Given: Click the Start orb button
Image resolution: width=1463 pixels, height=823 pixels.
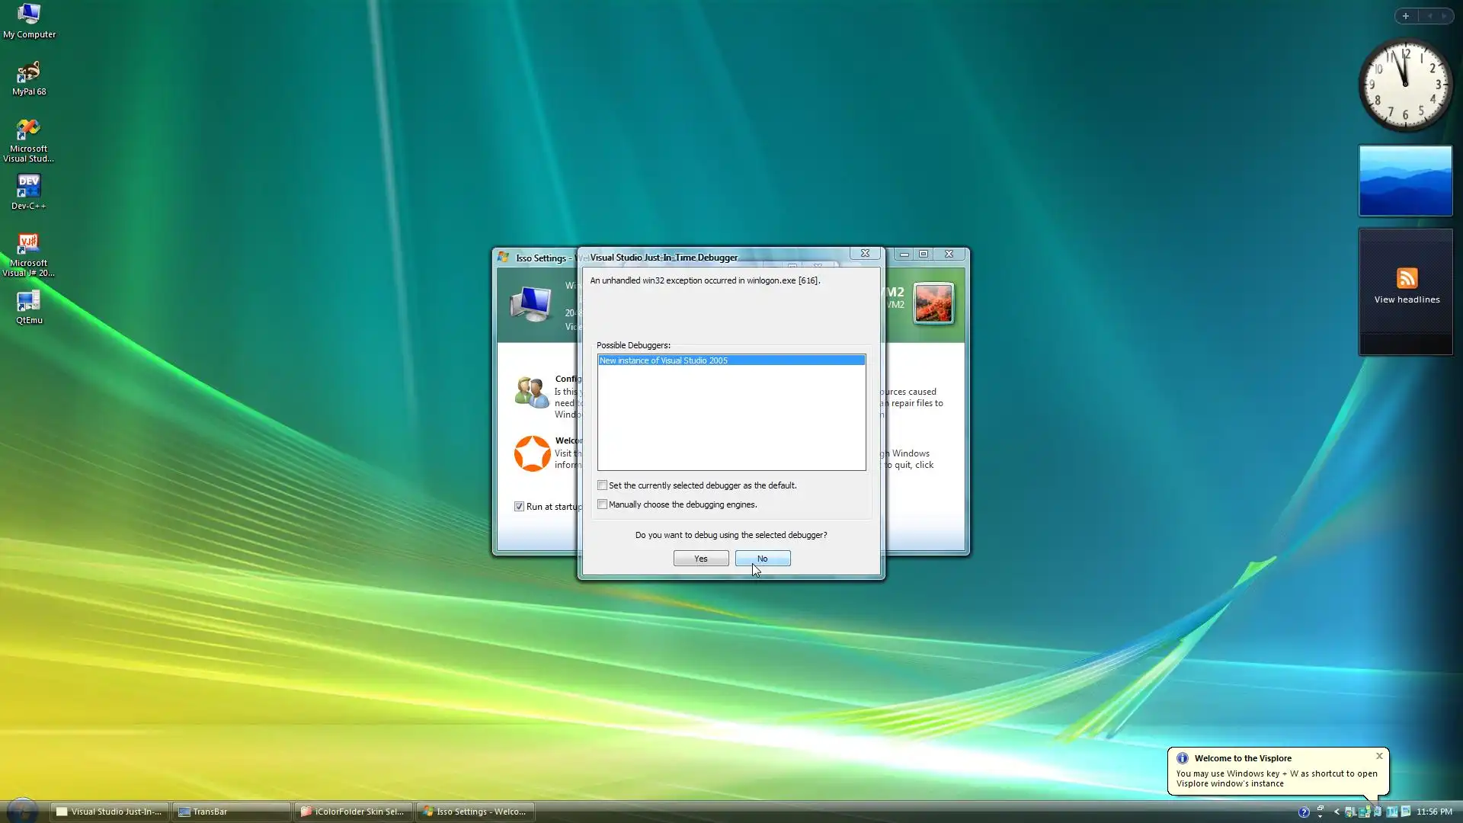Looking at the screenshot, I should (23, 811).
